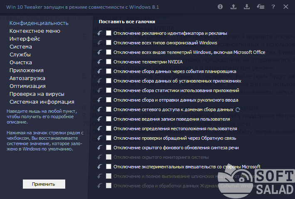295x199 pixels.
Task: Click label 'Отключение ведения записи поведения пользователя'
Action: coord(172,119)
